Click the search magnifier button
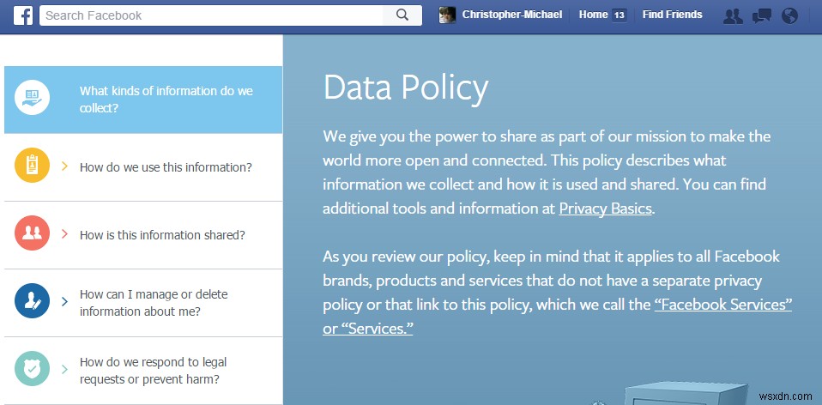 click(x=402, y=15)
